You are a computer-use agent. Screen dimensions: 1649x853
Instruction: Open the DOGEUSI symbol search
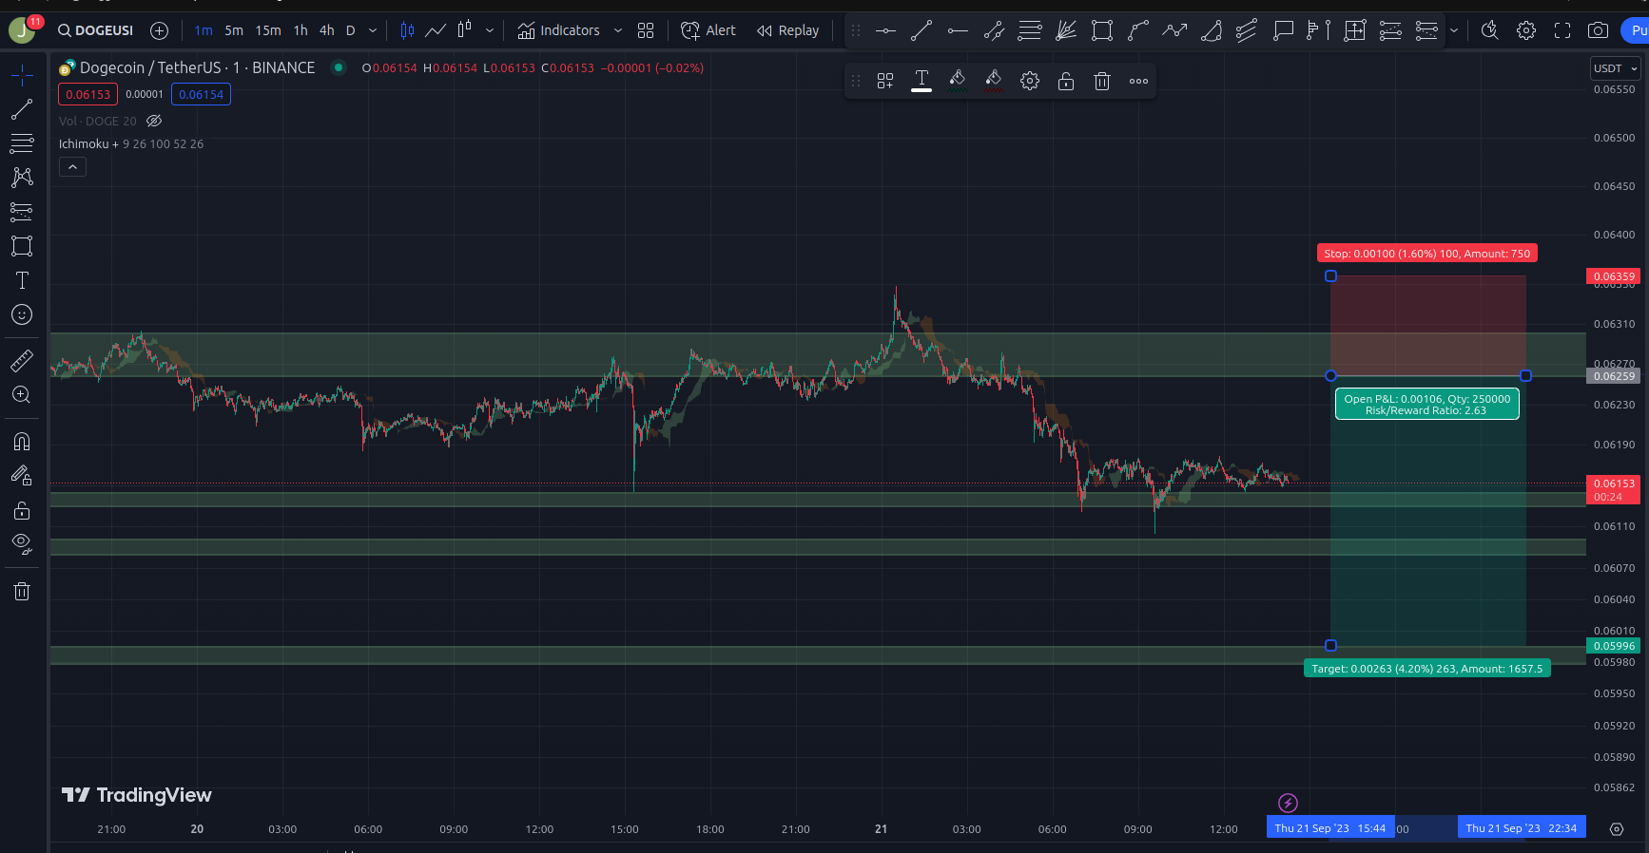95,30
